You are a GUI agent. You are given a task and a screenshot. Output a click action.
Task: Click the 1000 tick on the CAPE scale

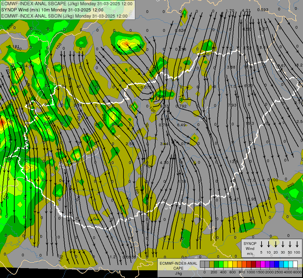(251, 272)
